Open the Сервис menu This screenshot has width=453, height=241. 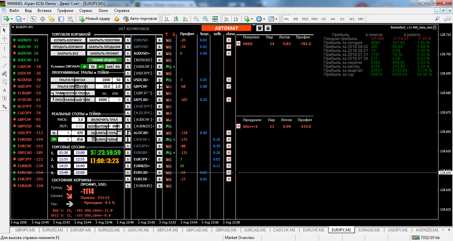[86, 11]
